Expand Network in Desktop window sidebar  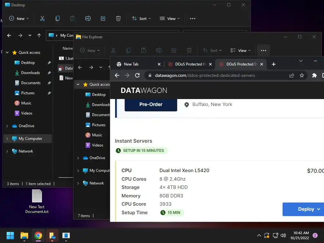pos(7,151)
